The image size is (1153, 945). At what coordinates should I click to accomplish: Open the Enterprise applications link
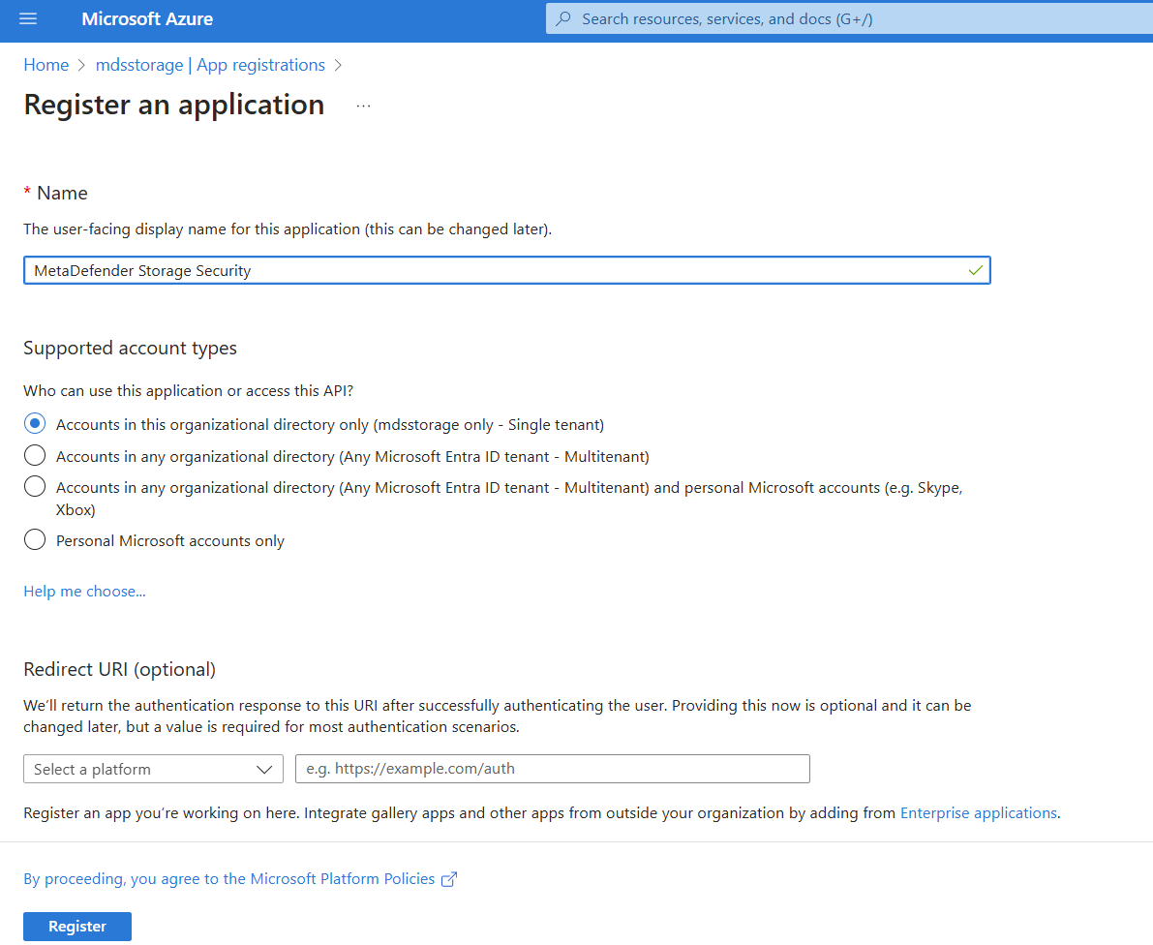tap(979, 813)
